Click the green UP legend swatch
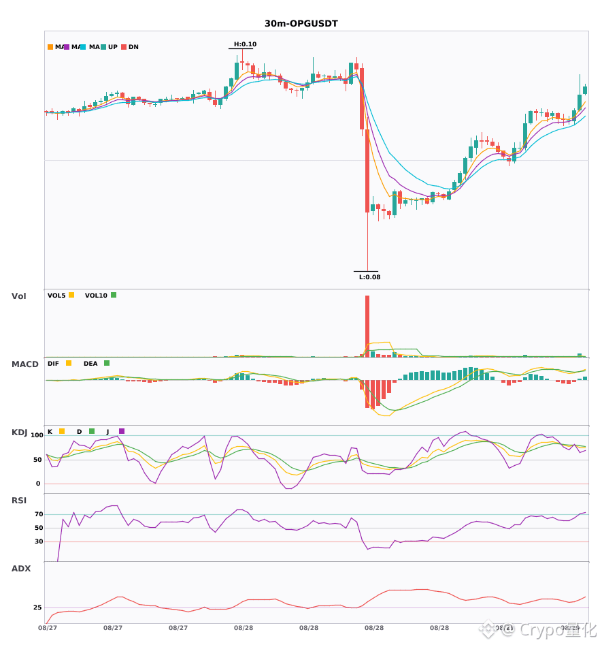Viewport: 602px width, 647px height. point(103,47)
